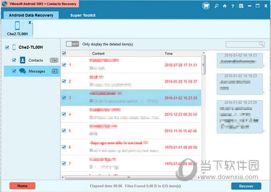Screen dimensions: 271x192
Task: Click the phone icon beside Che2-TL00H tree
Action: 14,47
